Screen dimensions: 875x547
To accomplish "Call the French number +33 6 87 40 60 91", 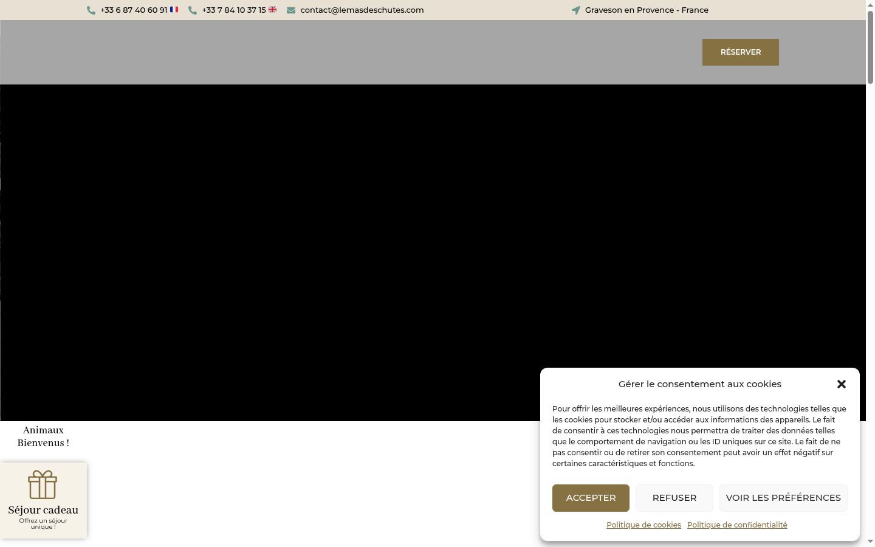I will [134, 10].
